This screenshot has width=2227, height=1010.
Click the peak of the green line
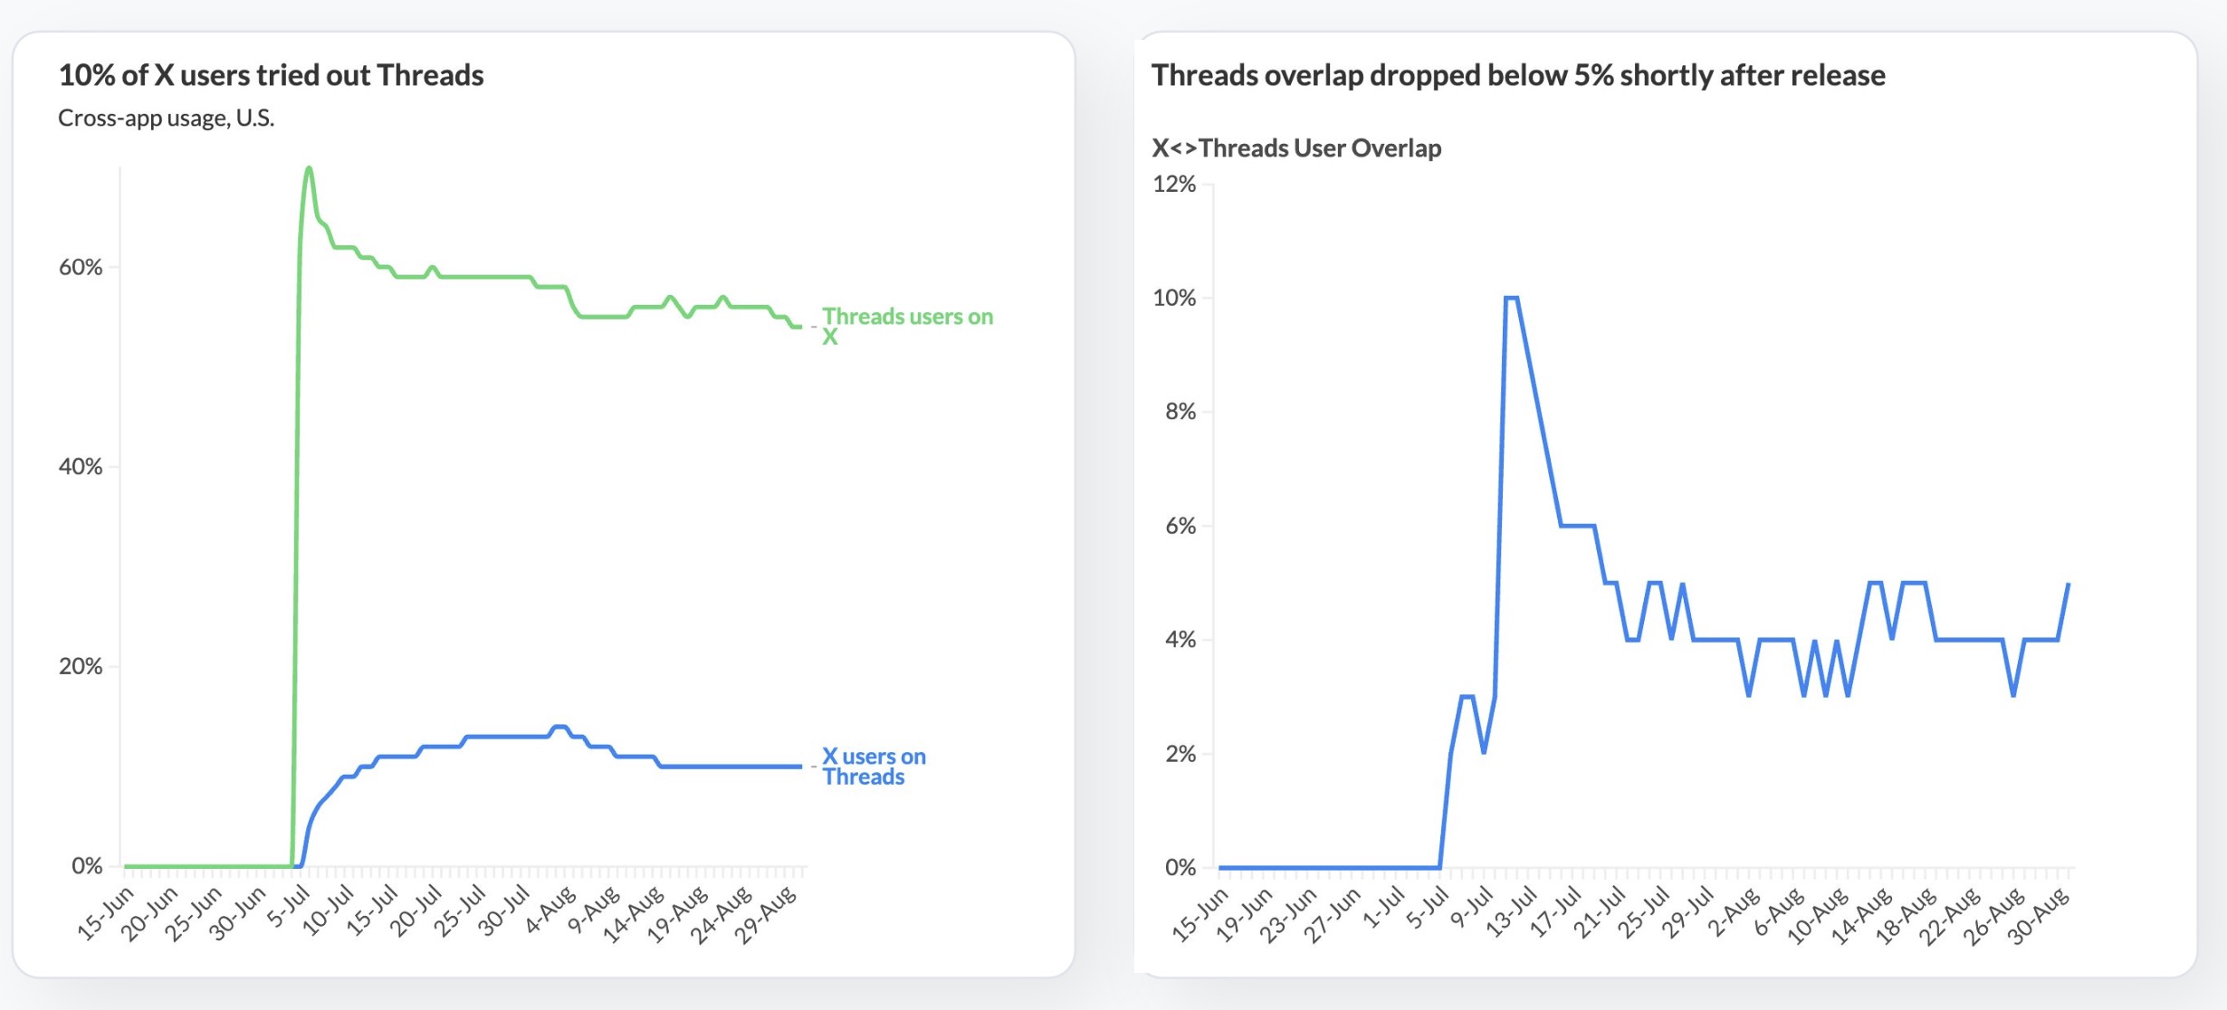(x=309, y=168)
